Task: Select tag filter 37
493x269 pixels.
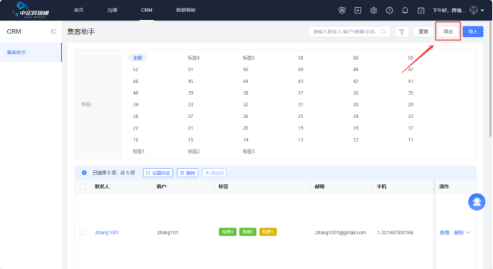Action: pos(301,93)
